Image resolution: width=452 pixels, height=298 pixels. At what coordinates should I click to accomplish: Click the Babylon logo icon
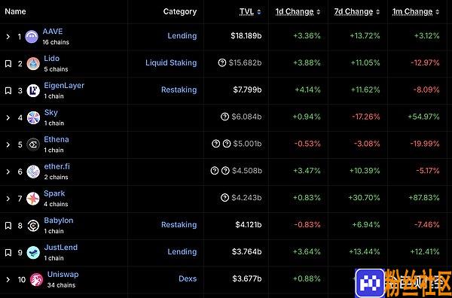(33, 226)
